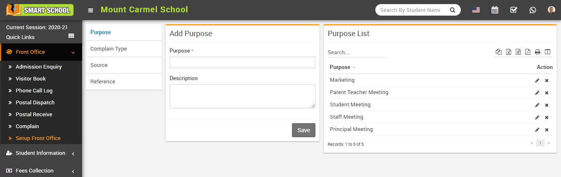Delete the Staff Meeting purpose

[547, 117]
